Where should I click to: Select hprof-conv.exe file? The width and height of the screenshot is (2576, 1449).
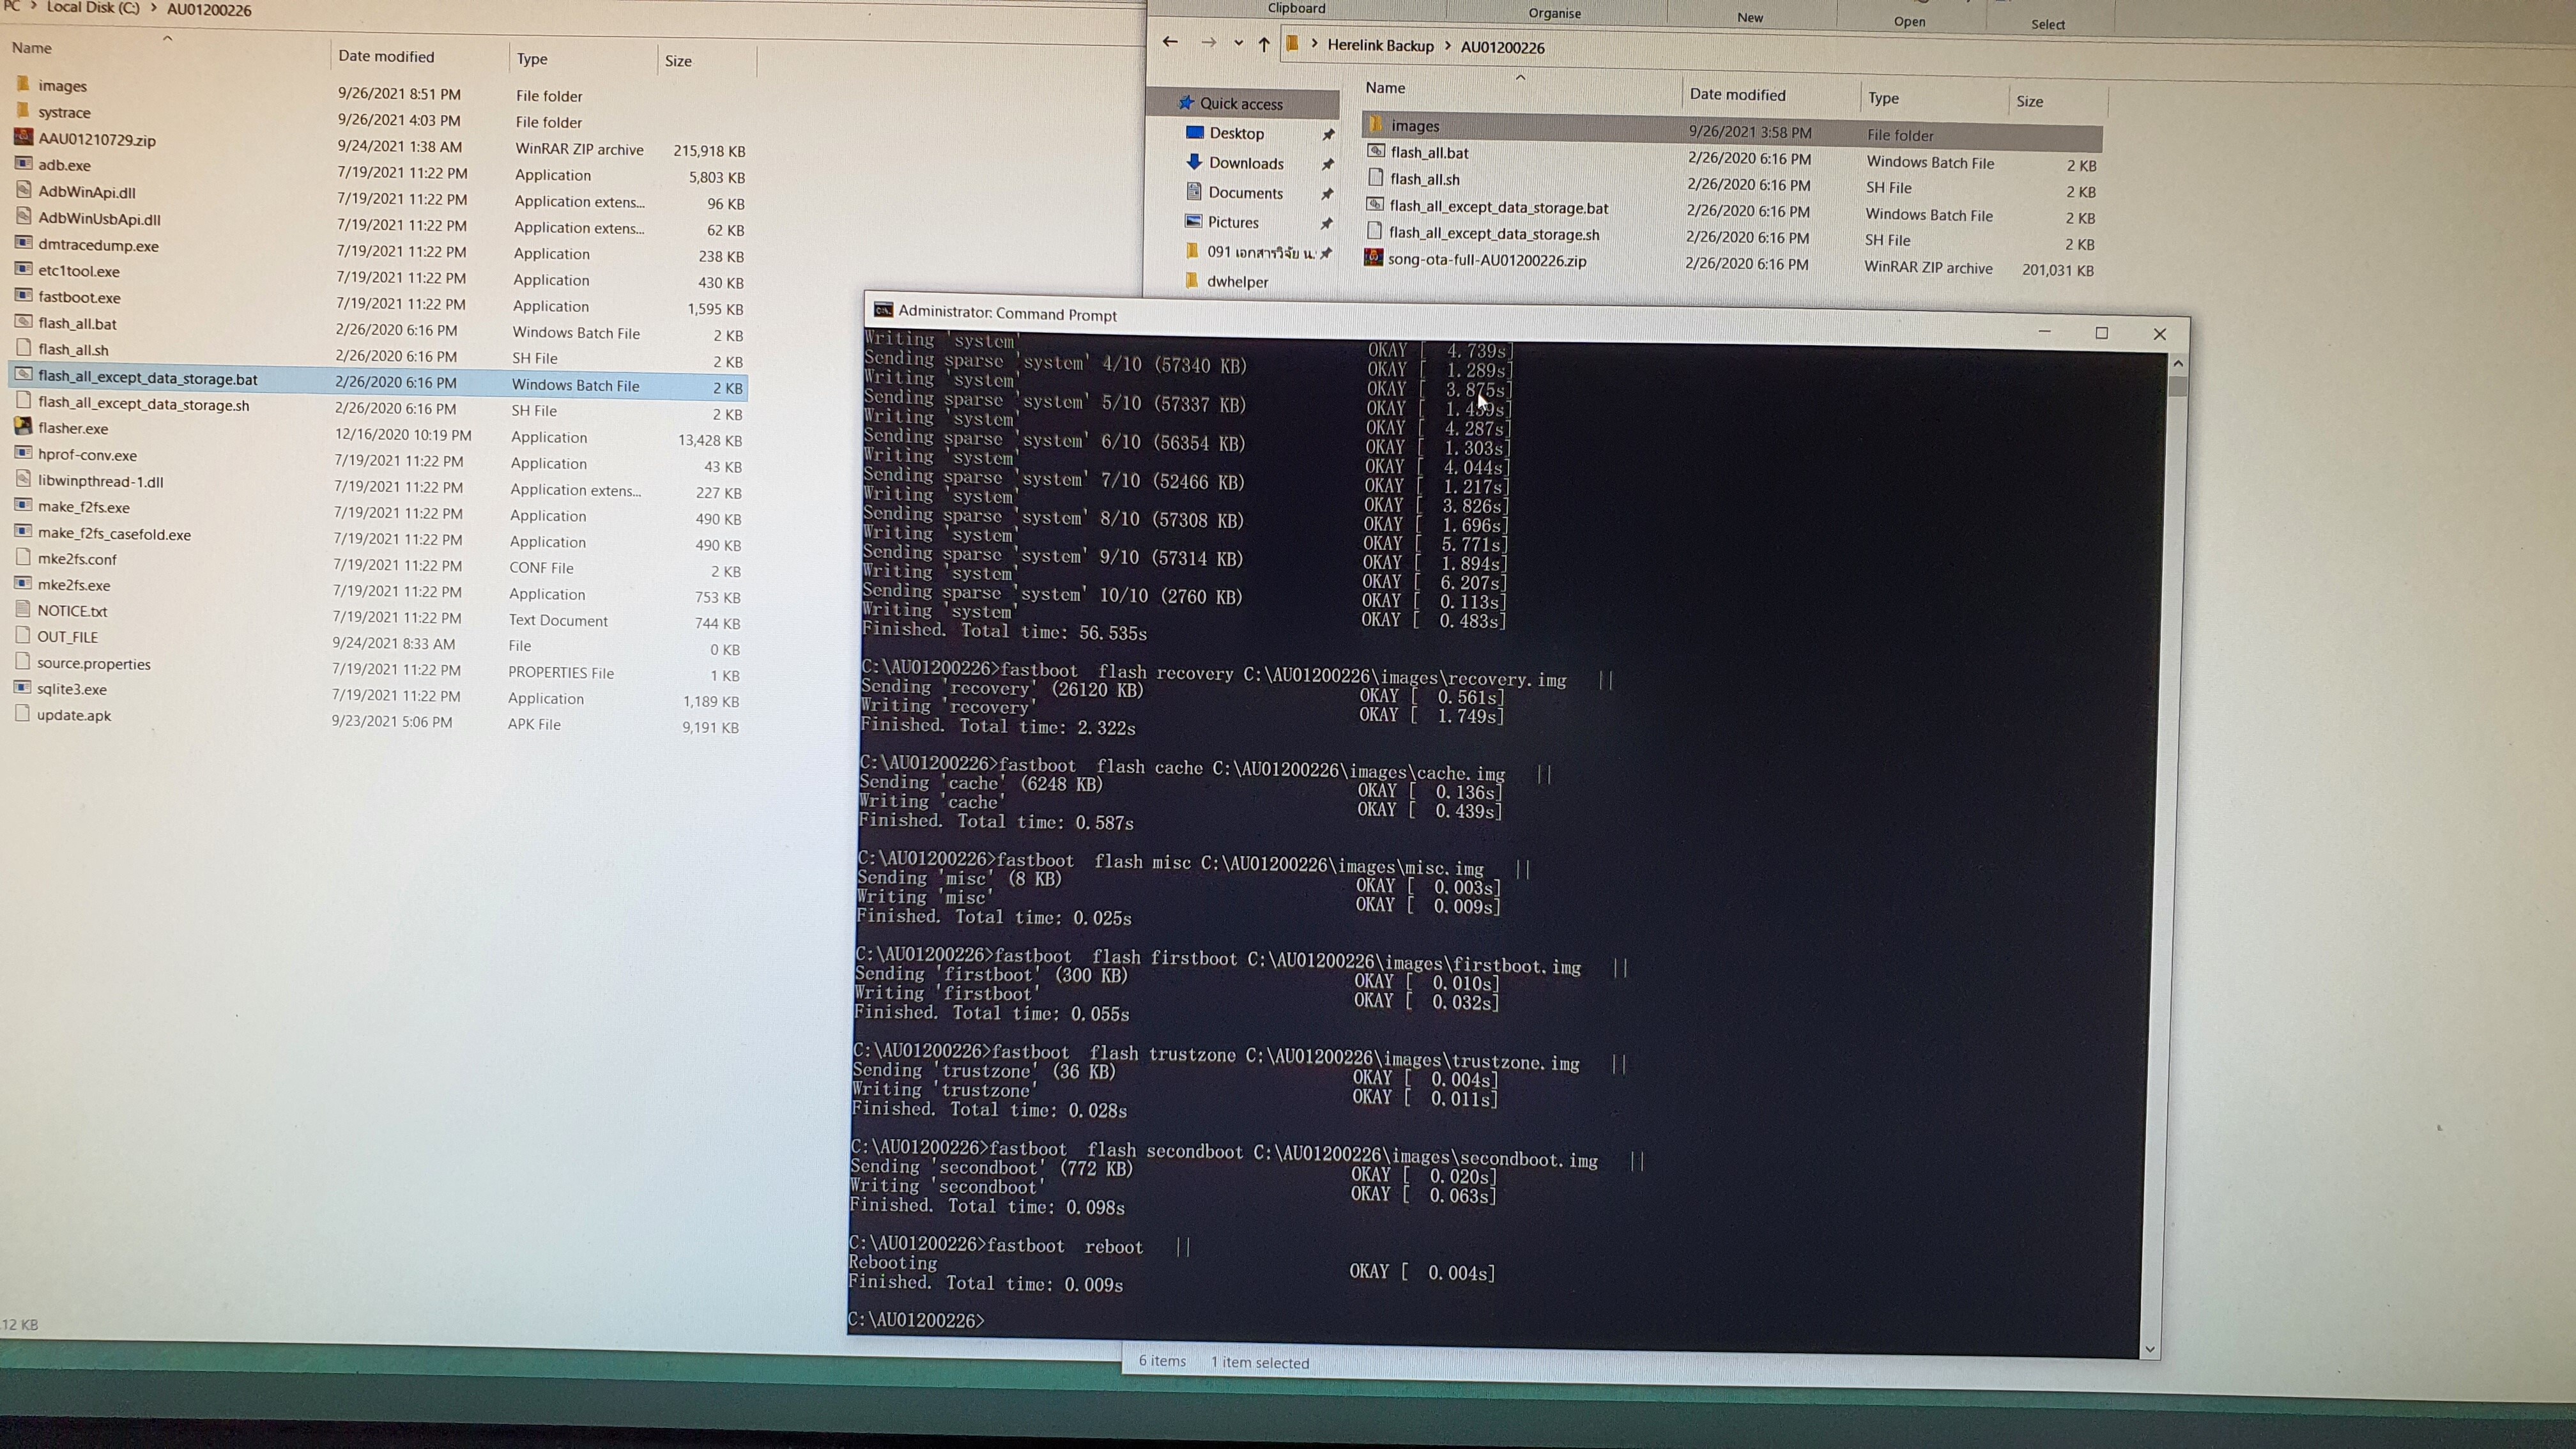point(87,455)
